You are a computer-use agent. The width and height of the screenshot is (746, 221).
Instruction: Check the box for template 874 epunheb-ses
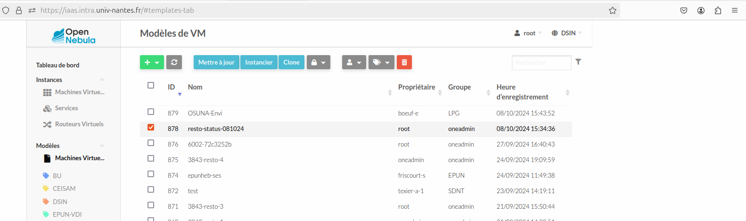click(151, 174)
